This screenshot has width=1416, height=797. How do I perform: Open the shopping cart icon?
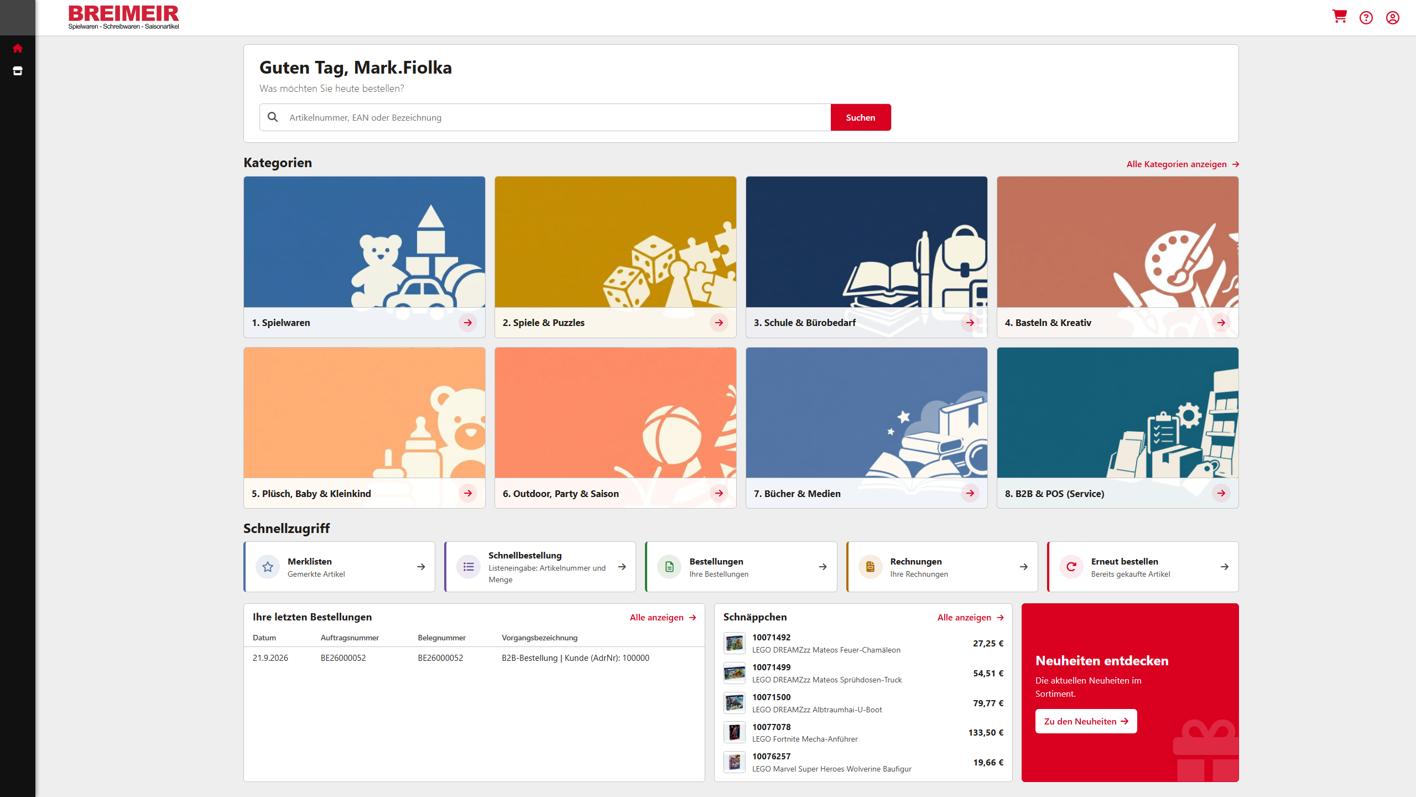point(1339,17)
